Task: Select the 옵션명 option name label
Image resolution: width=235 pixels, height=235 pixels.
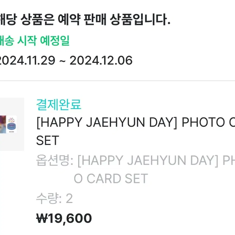Action: (x=55, y=160)
